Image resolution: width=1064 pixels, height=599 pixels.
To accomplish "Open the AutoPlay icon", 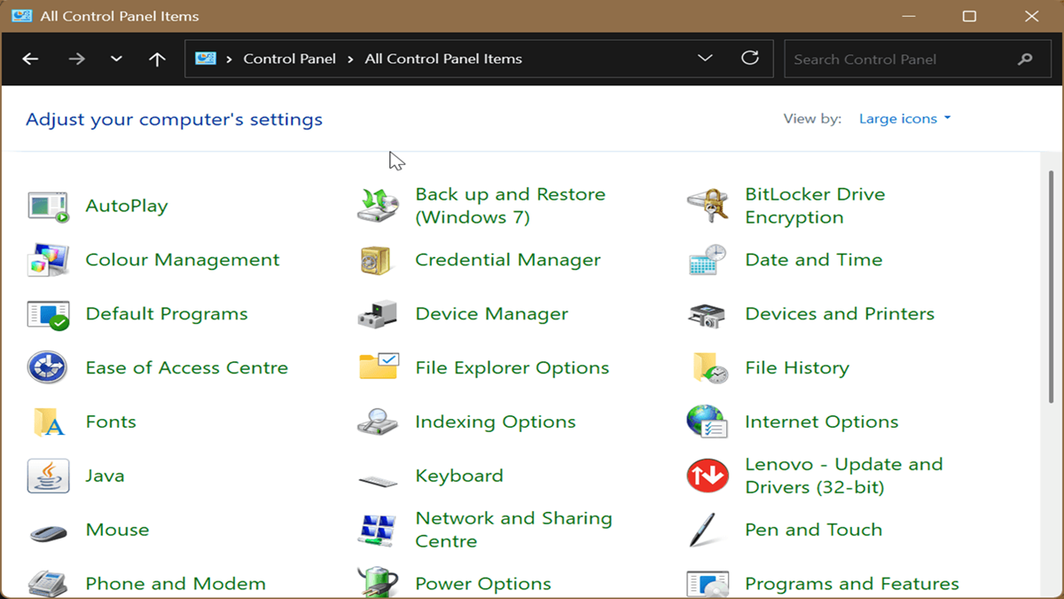I will coord(48,206).
